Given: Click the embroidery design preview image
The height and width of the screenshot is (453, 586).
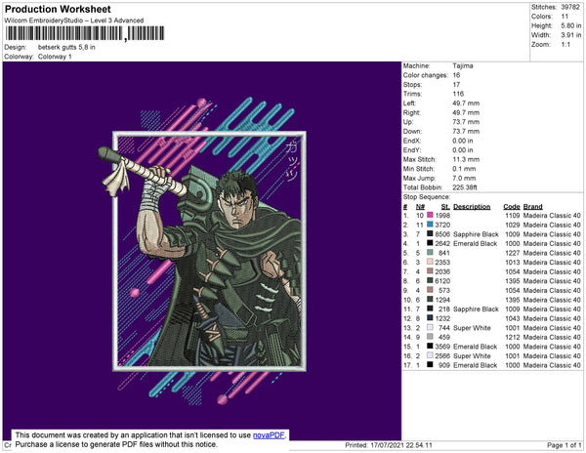Looking at the screenshot, I should pyautogui.click(x=202, y=251).
